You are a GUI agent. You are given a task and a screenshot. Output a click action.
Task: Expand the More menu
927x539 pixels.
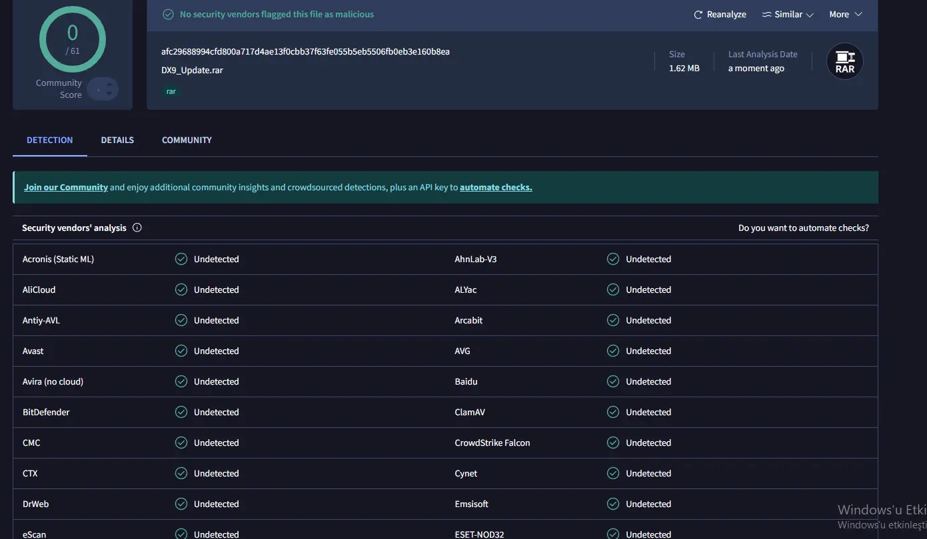846,15
